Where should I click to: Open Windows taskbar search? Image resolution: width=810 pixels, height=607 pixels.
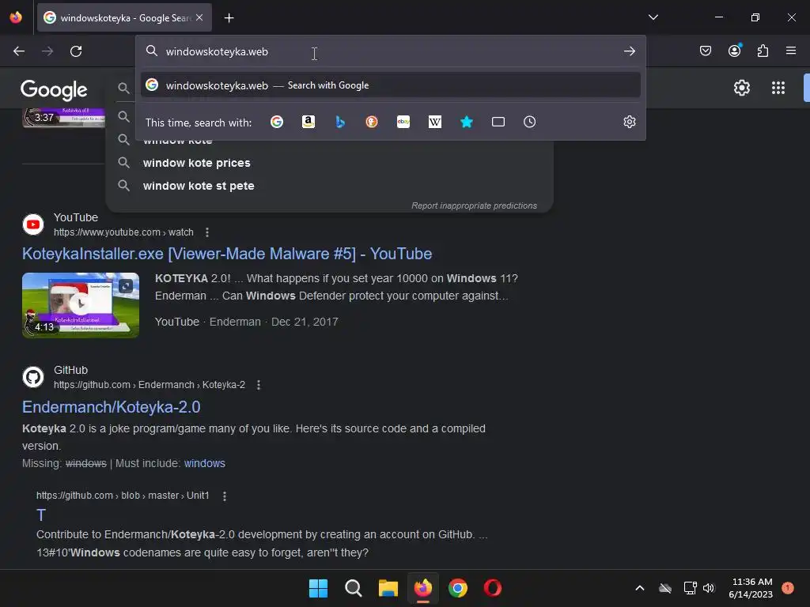tap(354, 588)
